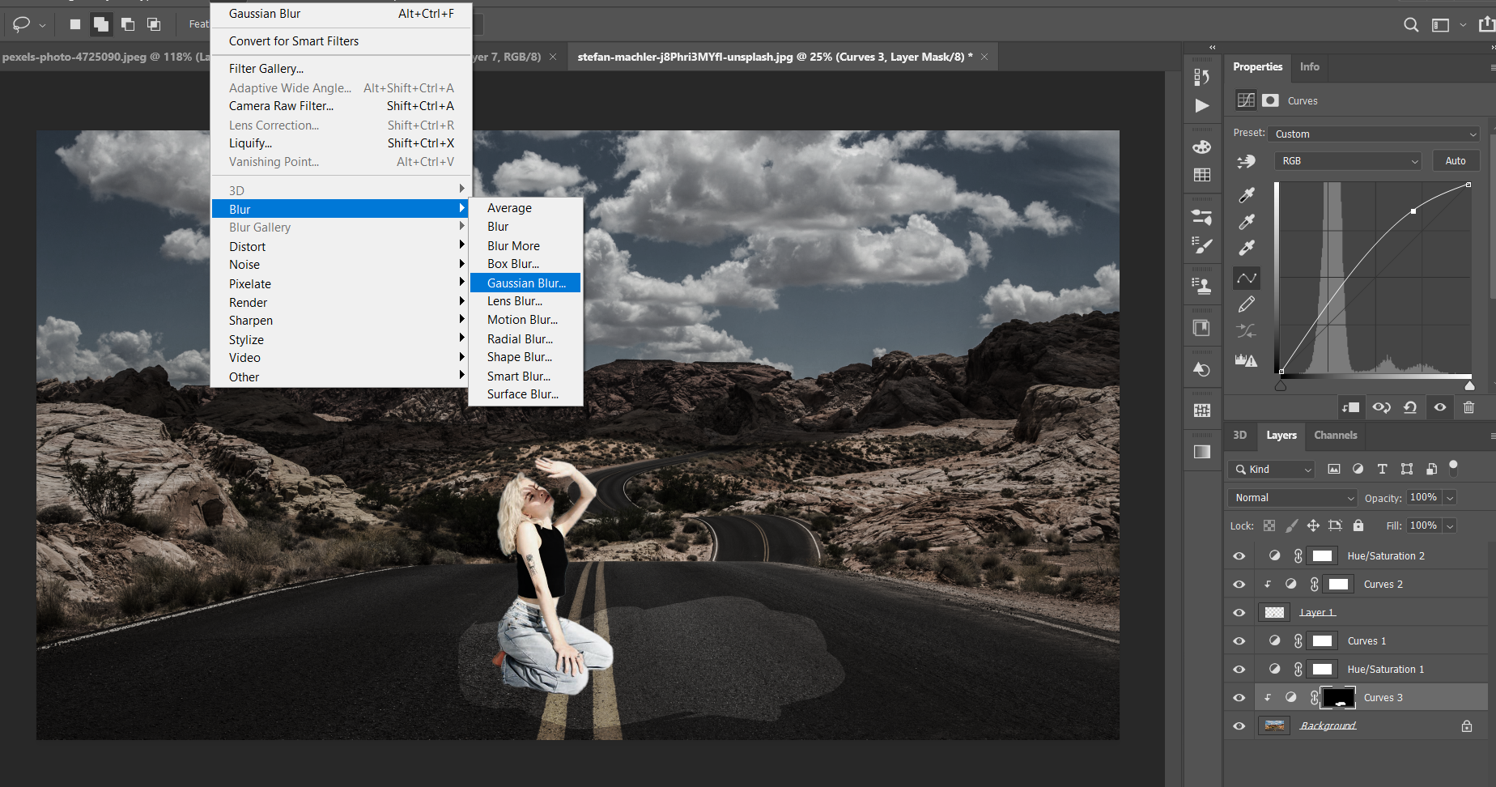Hide the Layer 1 layer
Image resolution: width=1496 pixels, height=787 pixels.
[1239, 612]
